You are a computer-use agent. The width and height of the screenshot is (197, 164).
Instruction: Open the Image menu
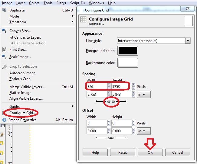tap(7, 3)
